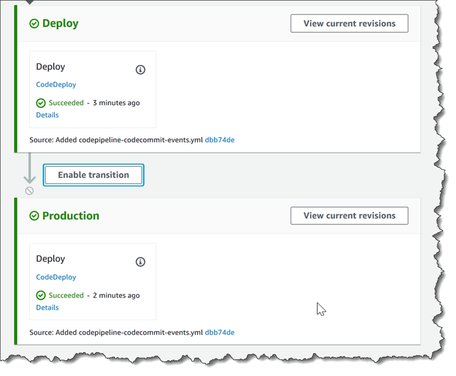Click 'Succeeded' status next to 2 minutes ago
456x376 pixels.
point(66,295)
